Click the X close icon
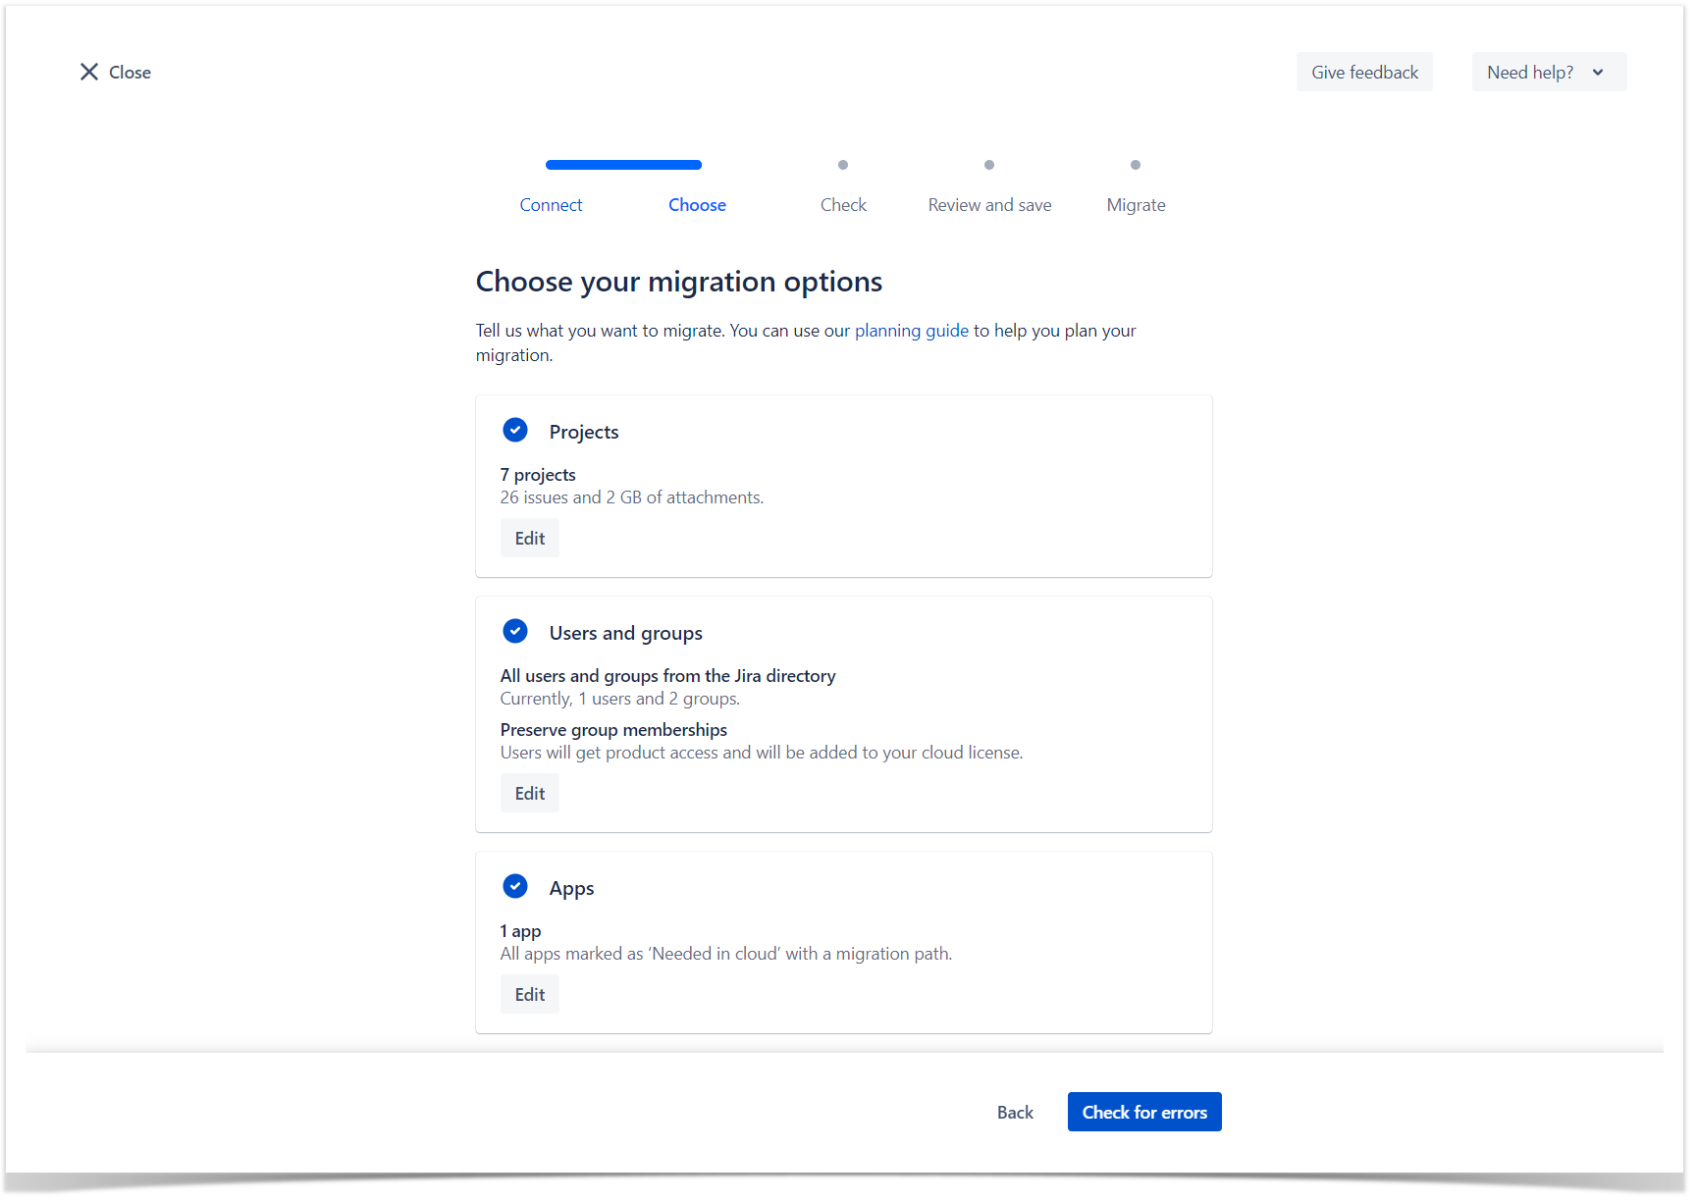Screen dimensions: 1697x1201 pos(89,72)
